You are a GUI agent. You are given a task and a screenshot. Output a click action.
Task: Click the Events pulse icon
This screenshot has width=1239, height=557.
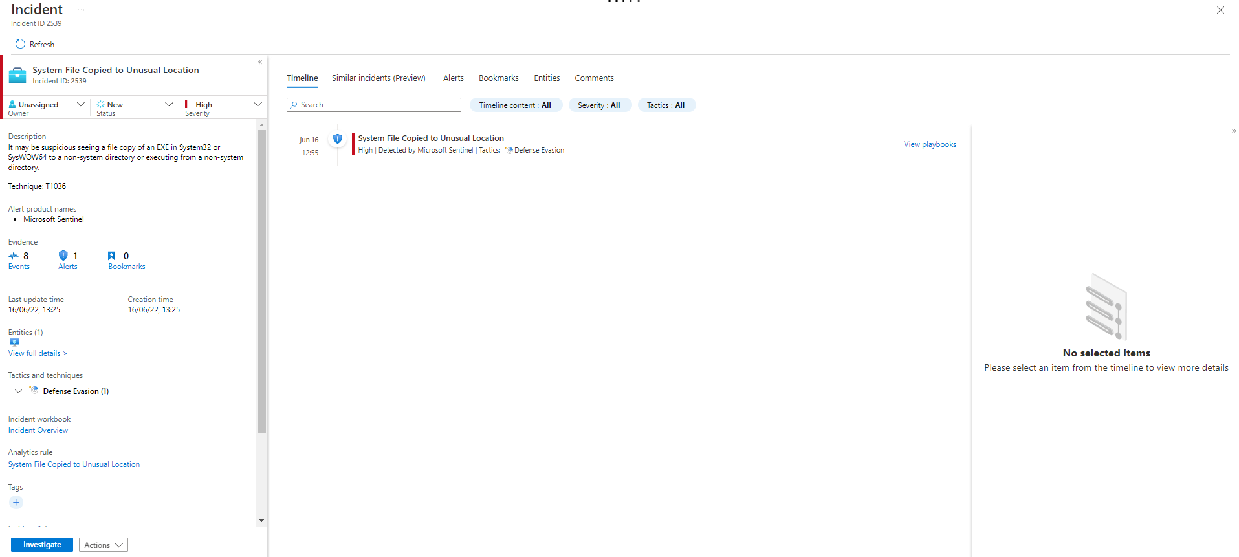(14, 256)
